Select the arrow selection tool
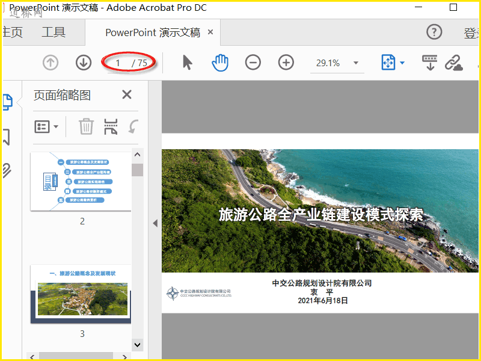Image resolution: width=481 pixels, height=361 pixels. 188,63
